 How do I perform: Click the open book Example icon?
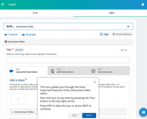pos(23,35)
